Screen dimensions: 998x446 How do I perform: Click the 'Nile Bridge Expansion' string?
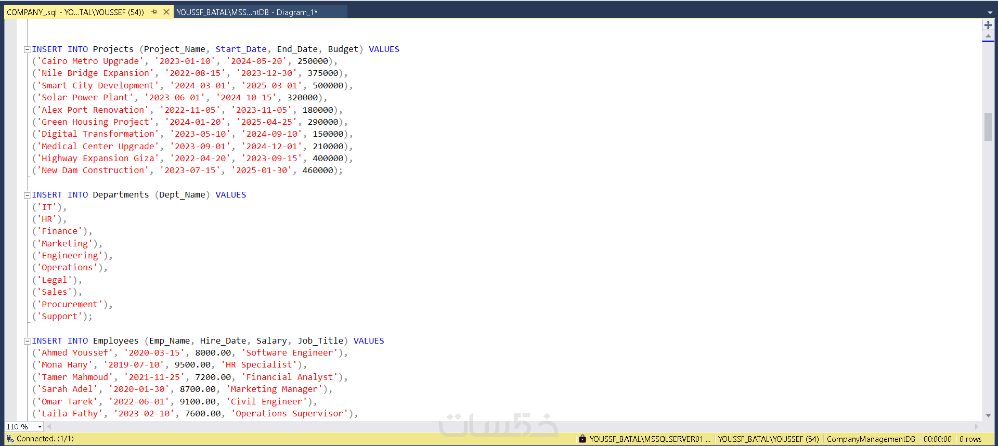[x=95, y=73]
